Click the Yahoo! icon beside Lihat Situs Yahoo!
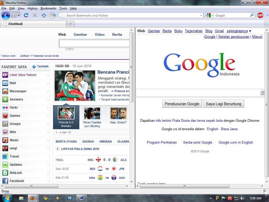The height and width of the screenshot is (202, 269). (5, 75)
